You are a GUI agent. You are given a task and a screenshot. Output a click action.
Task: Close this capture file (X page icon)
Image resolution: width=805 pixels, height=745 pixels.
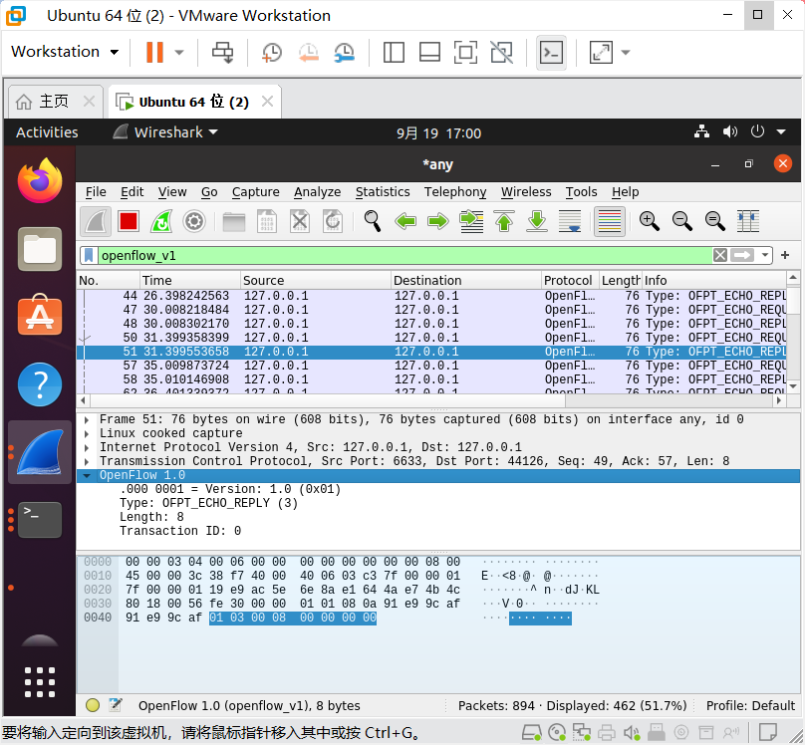tap(300, 222)
